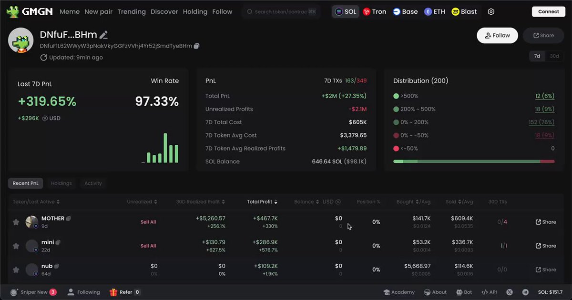Favorite the mini token star
This screenshot has height=300, width=572.
pos(16,246)
